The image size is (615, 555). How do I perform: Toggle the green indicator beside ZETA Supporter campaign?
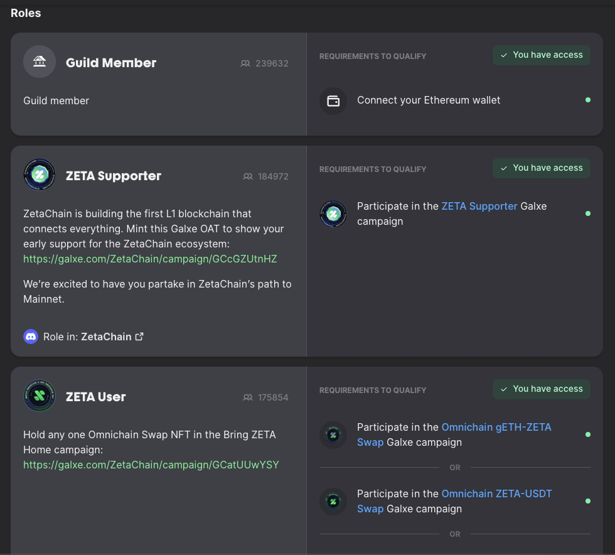click(x=587, y=213)
